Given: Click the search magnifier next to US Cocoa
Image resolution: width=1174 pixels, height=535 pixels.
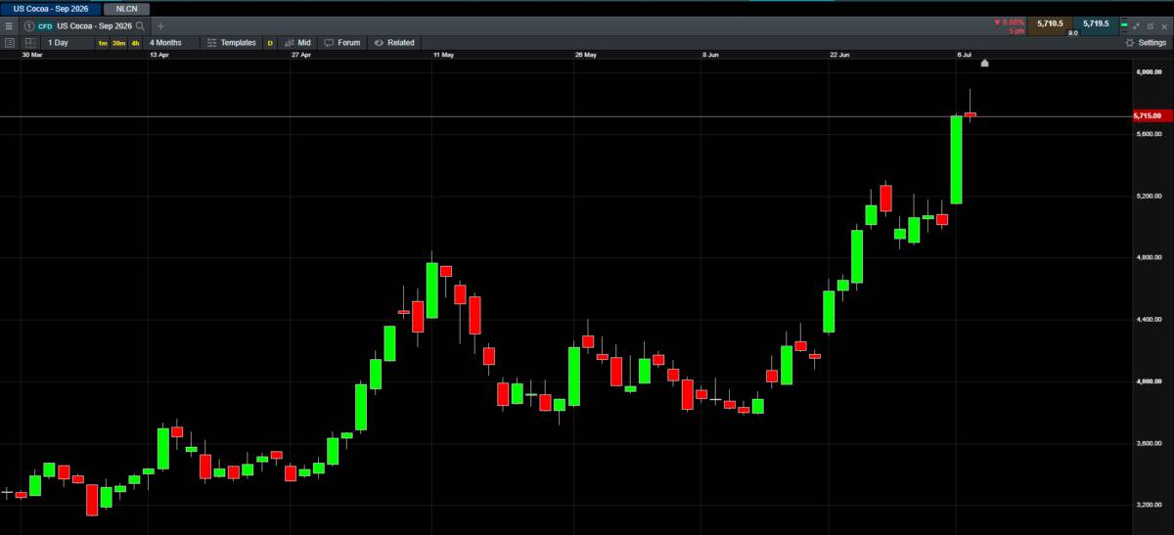Looking at the screenshot, I should (141, 26).
